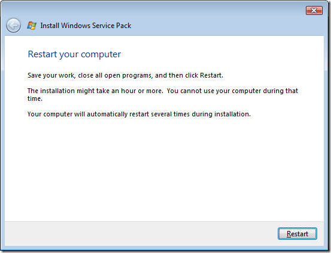The image size is (331, 253).
Task: Close the Service Pack installer window
Action: tap(314, 10)
